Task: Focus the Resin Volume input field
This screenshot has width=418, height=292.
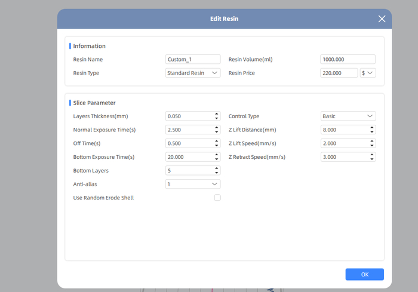Action: click(x=348, y=59)
